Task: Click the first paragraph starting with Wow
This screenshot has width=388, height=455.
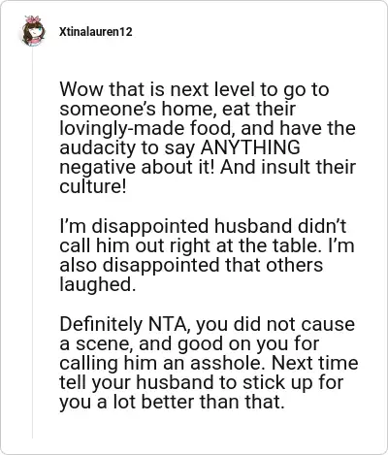Action: click(208, 138)
